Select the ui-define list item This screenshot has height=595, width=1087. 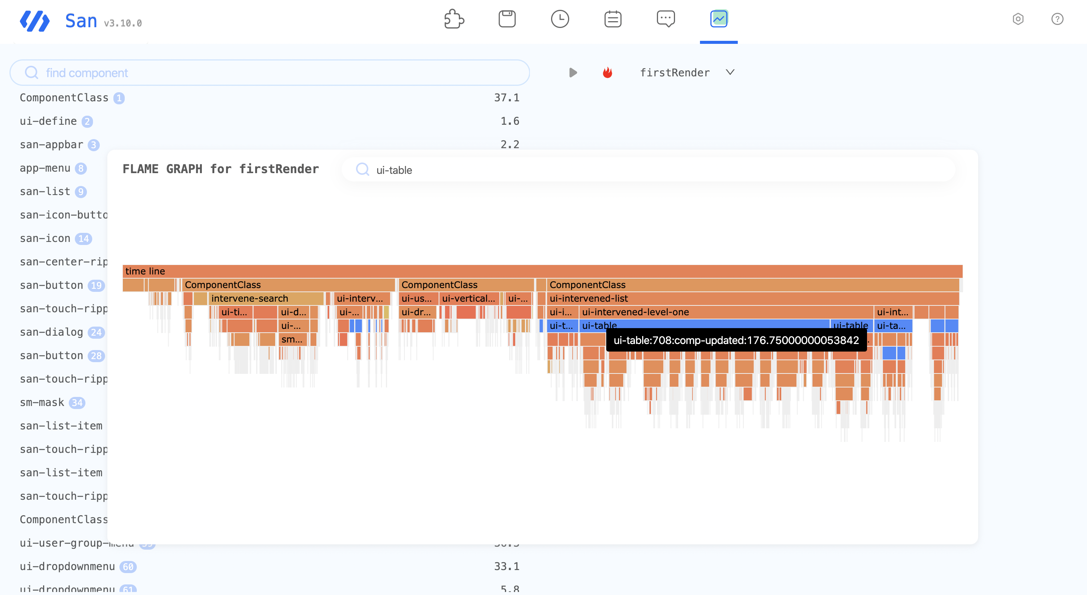[48, 121]
